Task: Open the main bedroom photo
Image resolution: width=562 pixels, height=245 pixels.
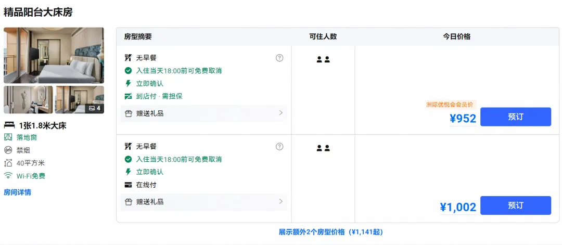Action: [54, 56]
